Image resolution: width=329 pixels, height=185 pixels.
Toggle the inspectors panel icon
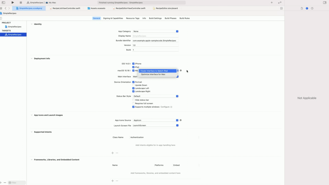pyautogui.click(x=325, y=2)
